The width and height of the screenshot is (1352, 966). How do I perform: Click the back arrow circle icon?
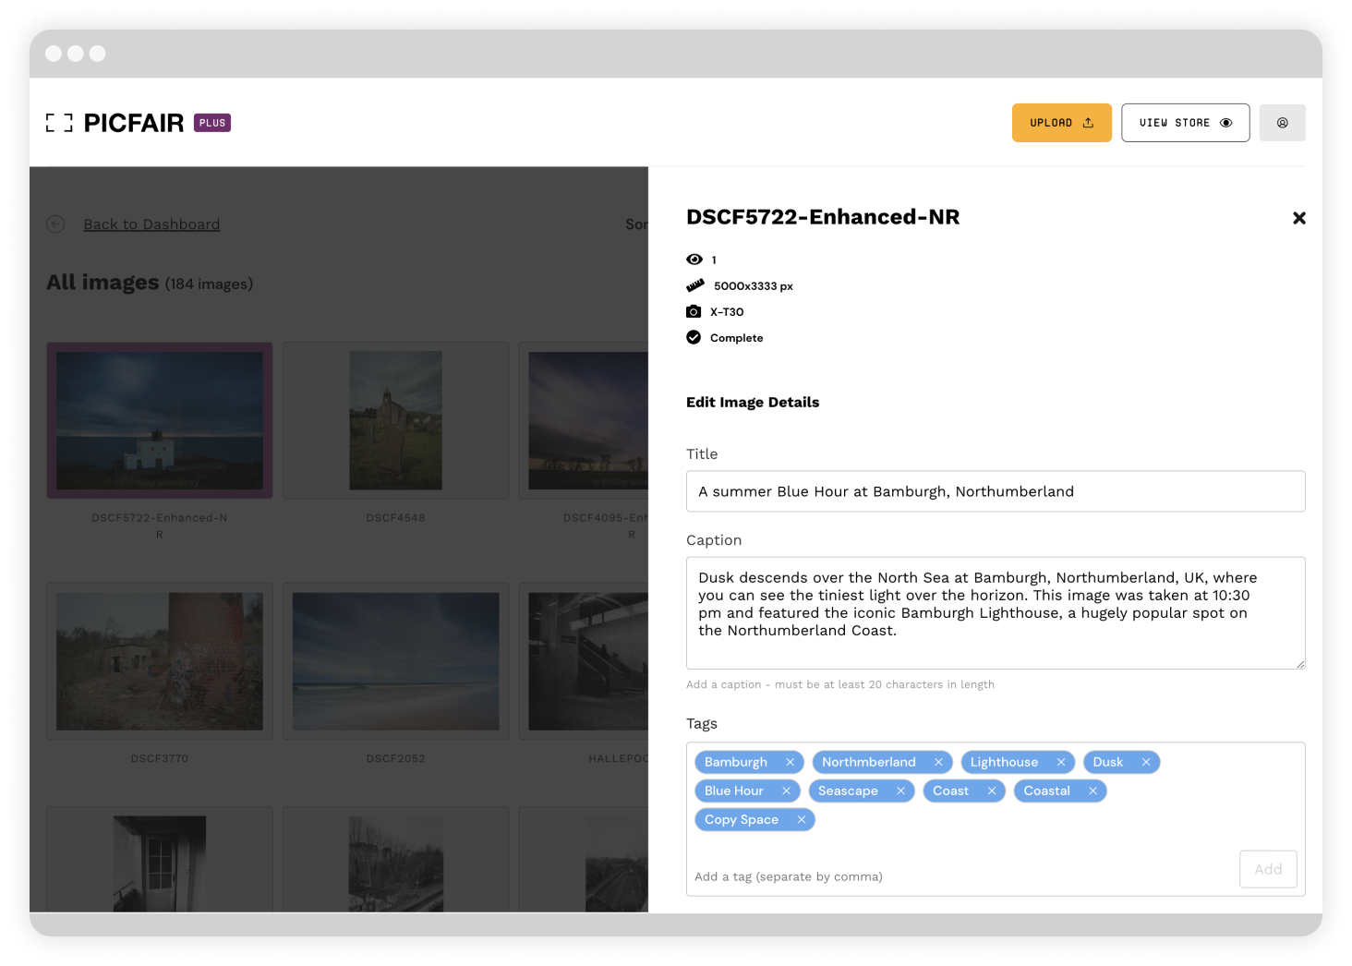click(x=55, y=223)
